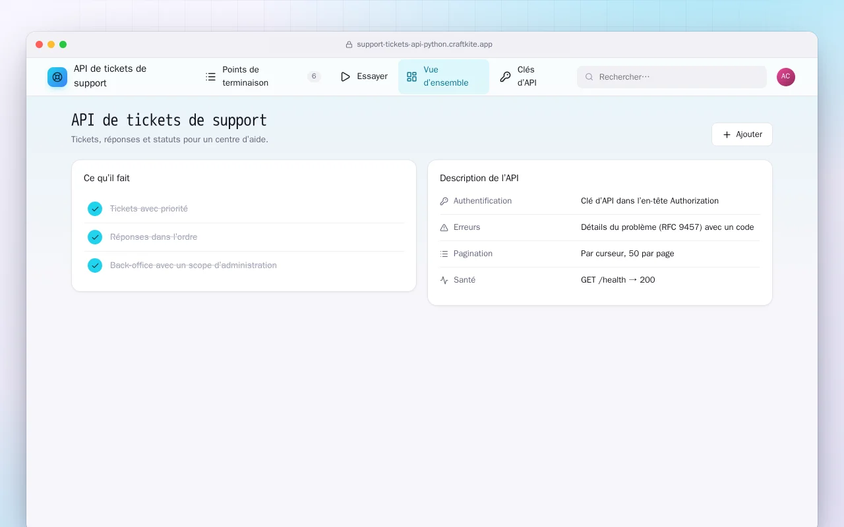Click Par curseur, 50 par page value

click(x=628, y=254)
